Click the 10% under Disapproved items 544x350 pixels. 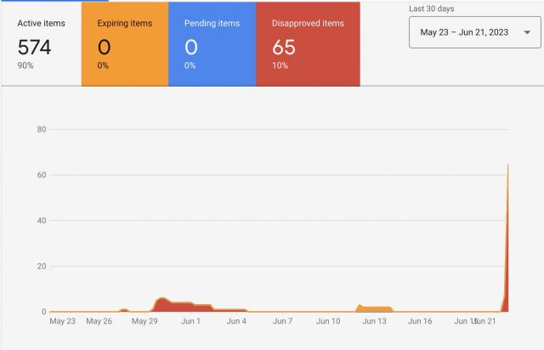279,65
